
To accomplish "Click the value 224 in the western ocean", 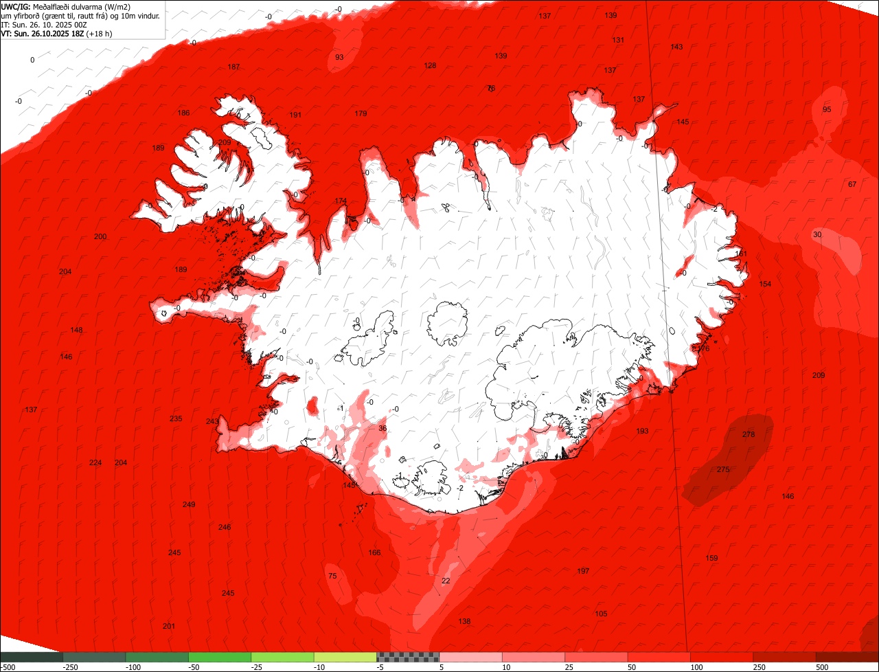I will [x=95, y=462].
